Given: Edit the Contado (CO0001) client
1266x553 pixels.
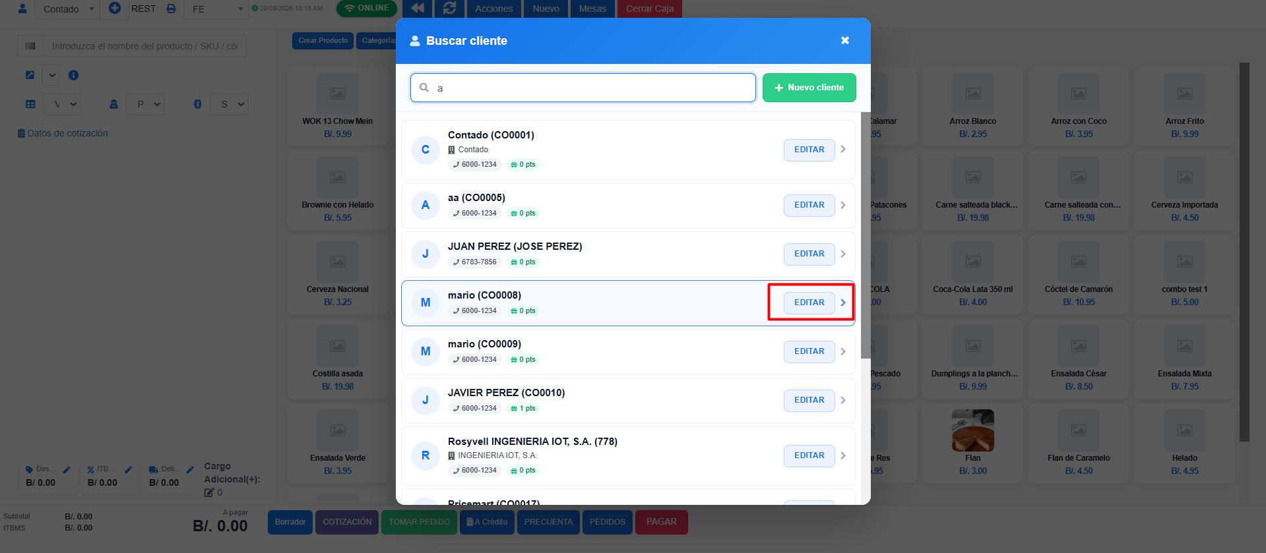Looking at the screenshot, I should tap(809, 150).
